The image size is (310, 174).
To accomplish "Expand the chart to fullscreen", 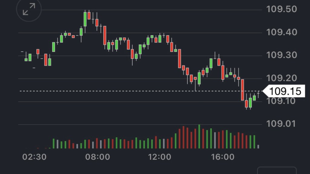I will point(29,9).
